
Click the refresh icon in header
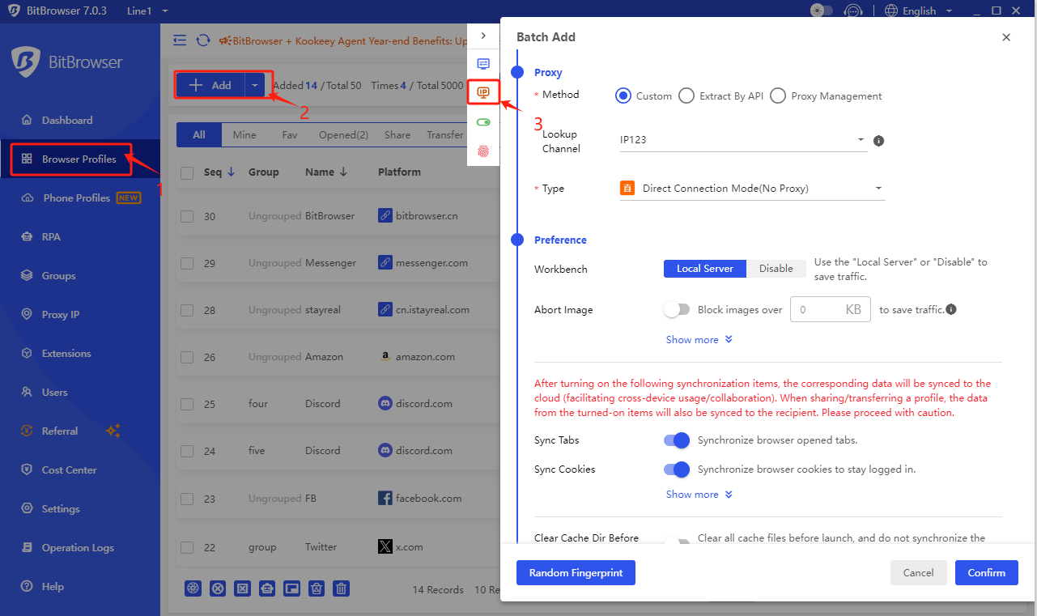203,40
